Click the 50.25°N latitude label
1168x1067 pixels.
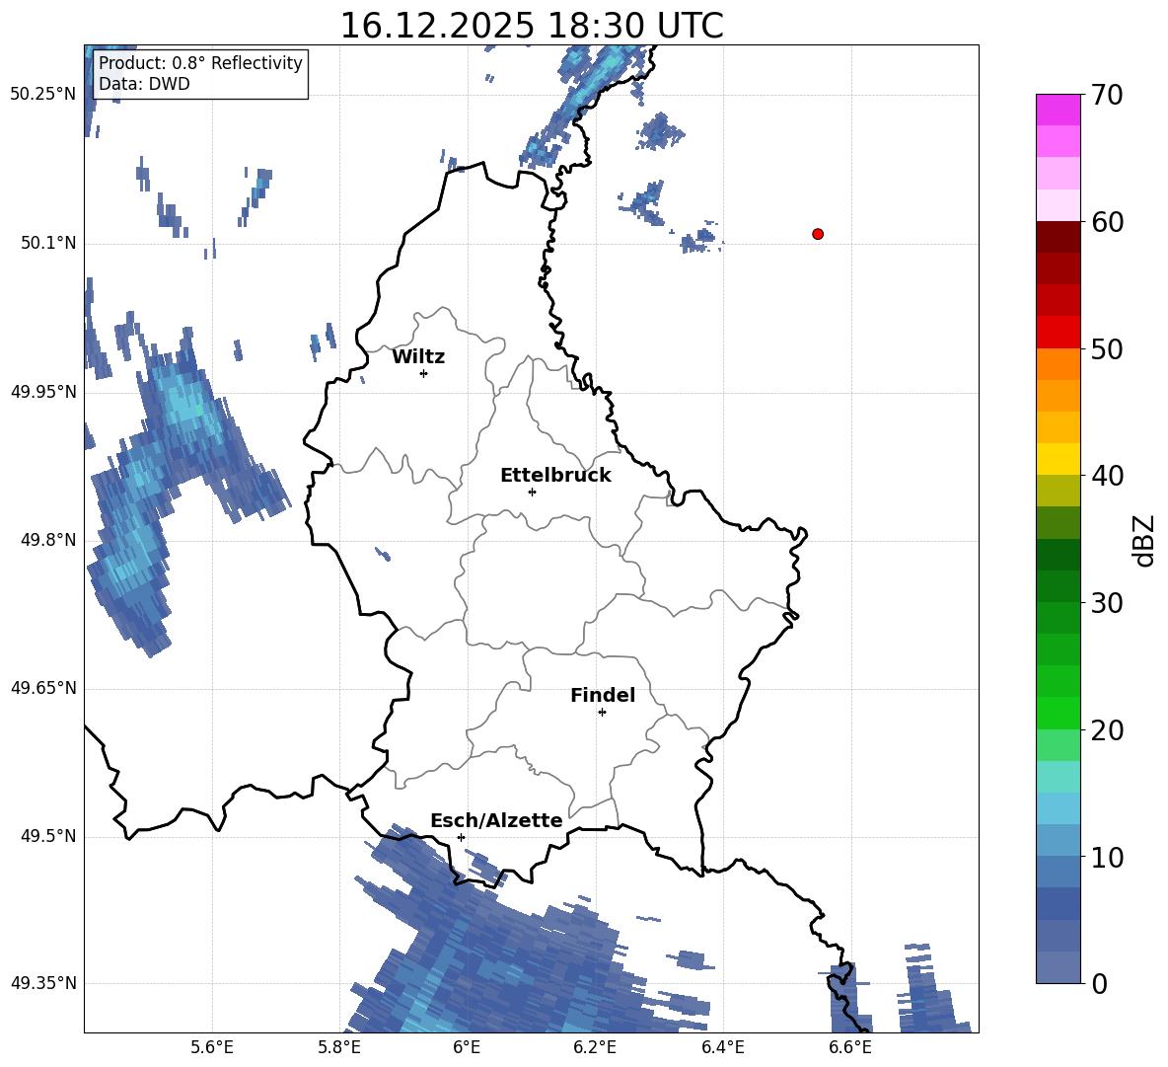(x=43, y=95)
